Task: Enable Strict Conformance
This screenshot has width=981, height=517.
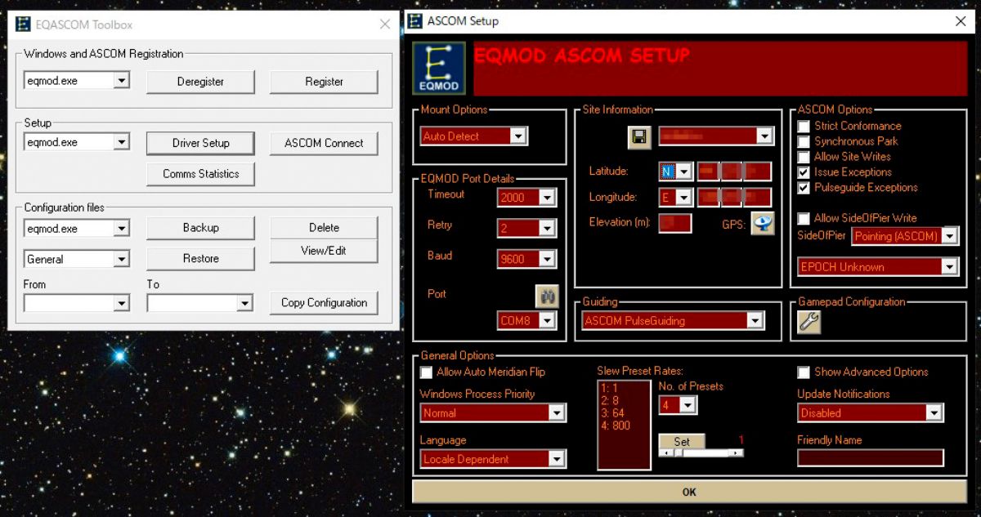Action: 803,126
